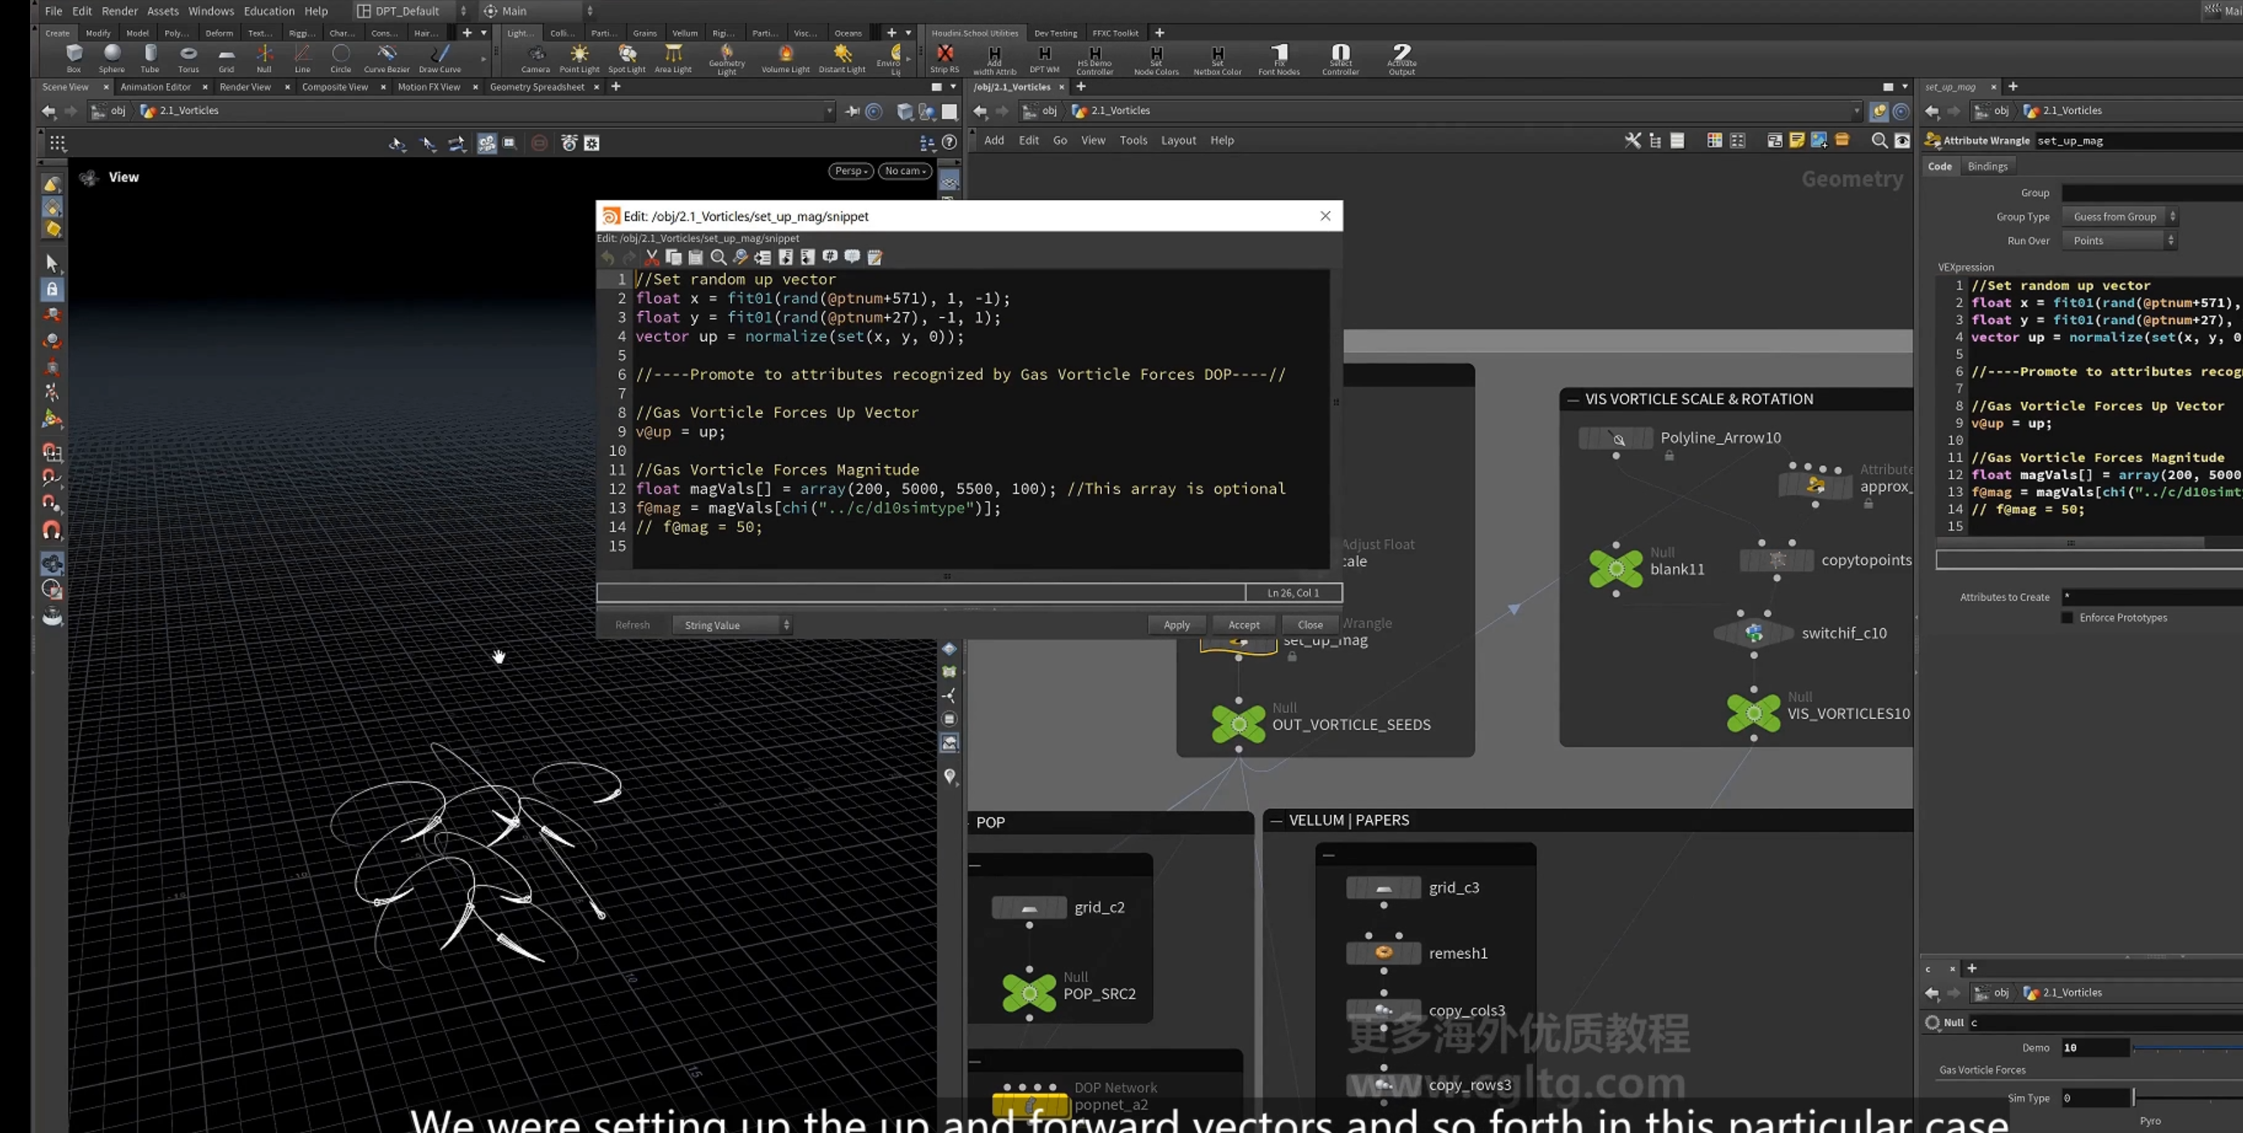Switch to the Bindings tab
The width and height of the screenshot is (2243, 1133).
[1987, 166]
